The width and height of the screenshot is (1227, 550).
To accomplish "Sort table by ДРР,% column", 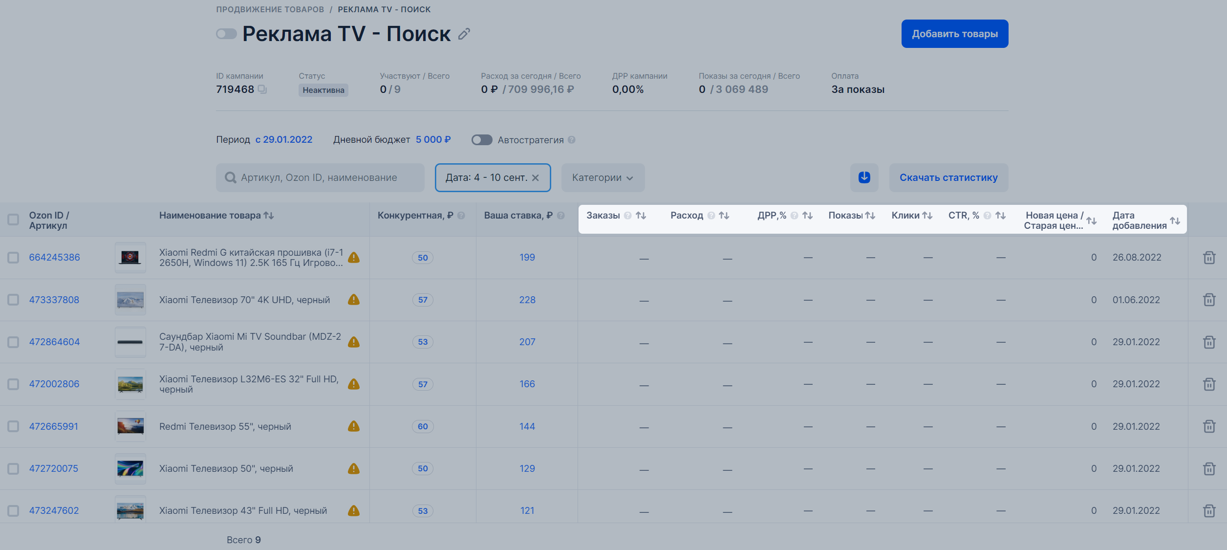I will click(x=808, y=216).
